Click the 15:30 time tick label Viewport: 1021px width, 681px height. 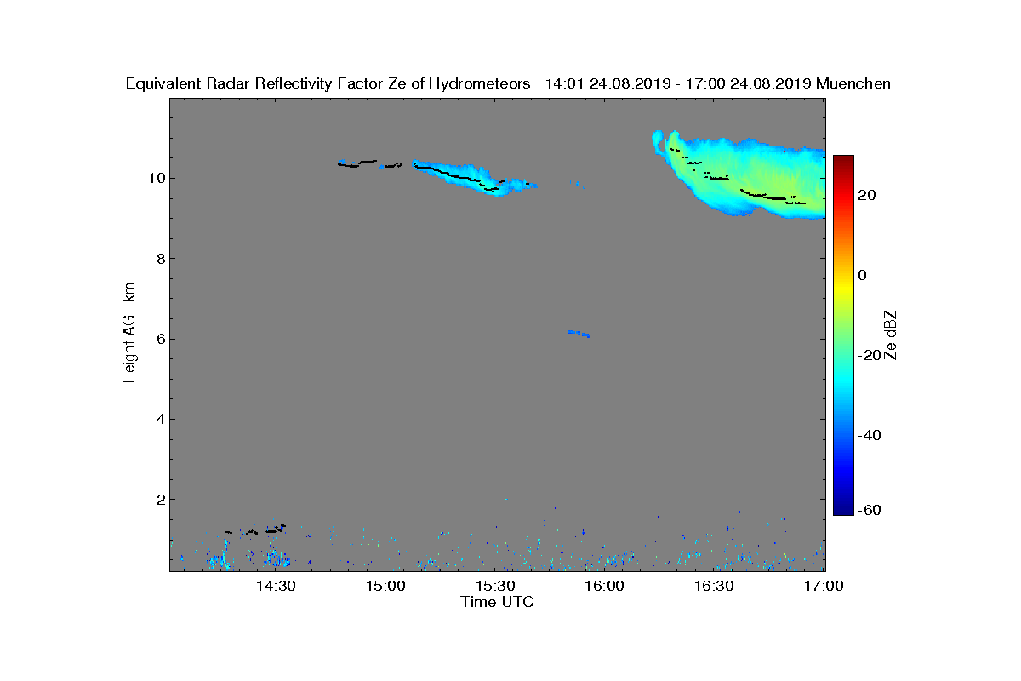tap(495, 587)
